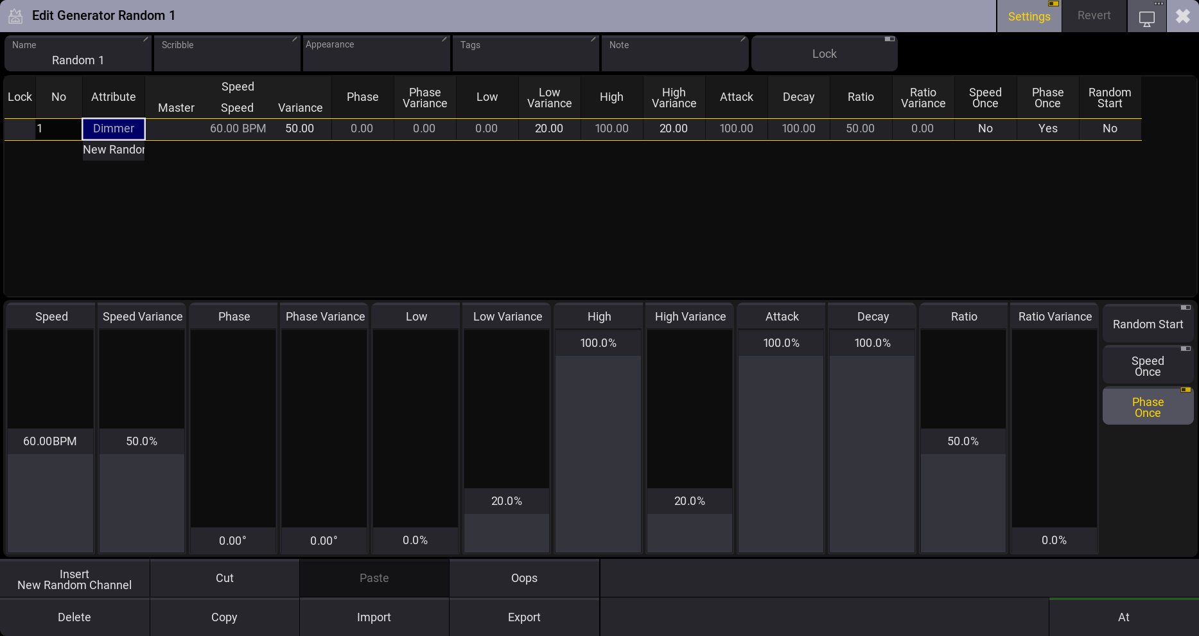The width and height of the screenshot is (1199, 636).
Task: Click the monitor display icon in title bar
Action: (1146, 17)
